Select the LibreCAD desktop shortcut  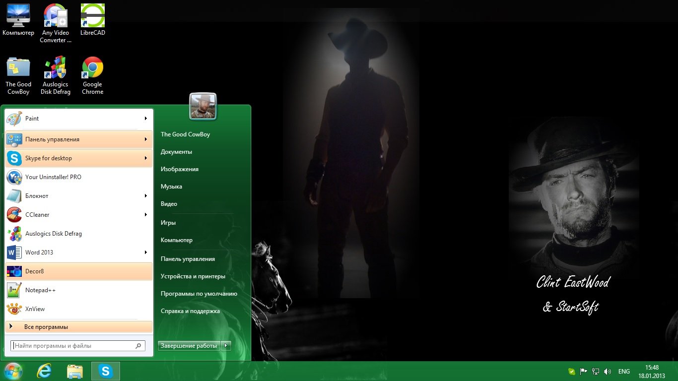click(x=93, y=20)
